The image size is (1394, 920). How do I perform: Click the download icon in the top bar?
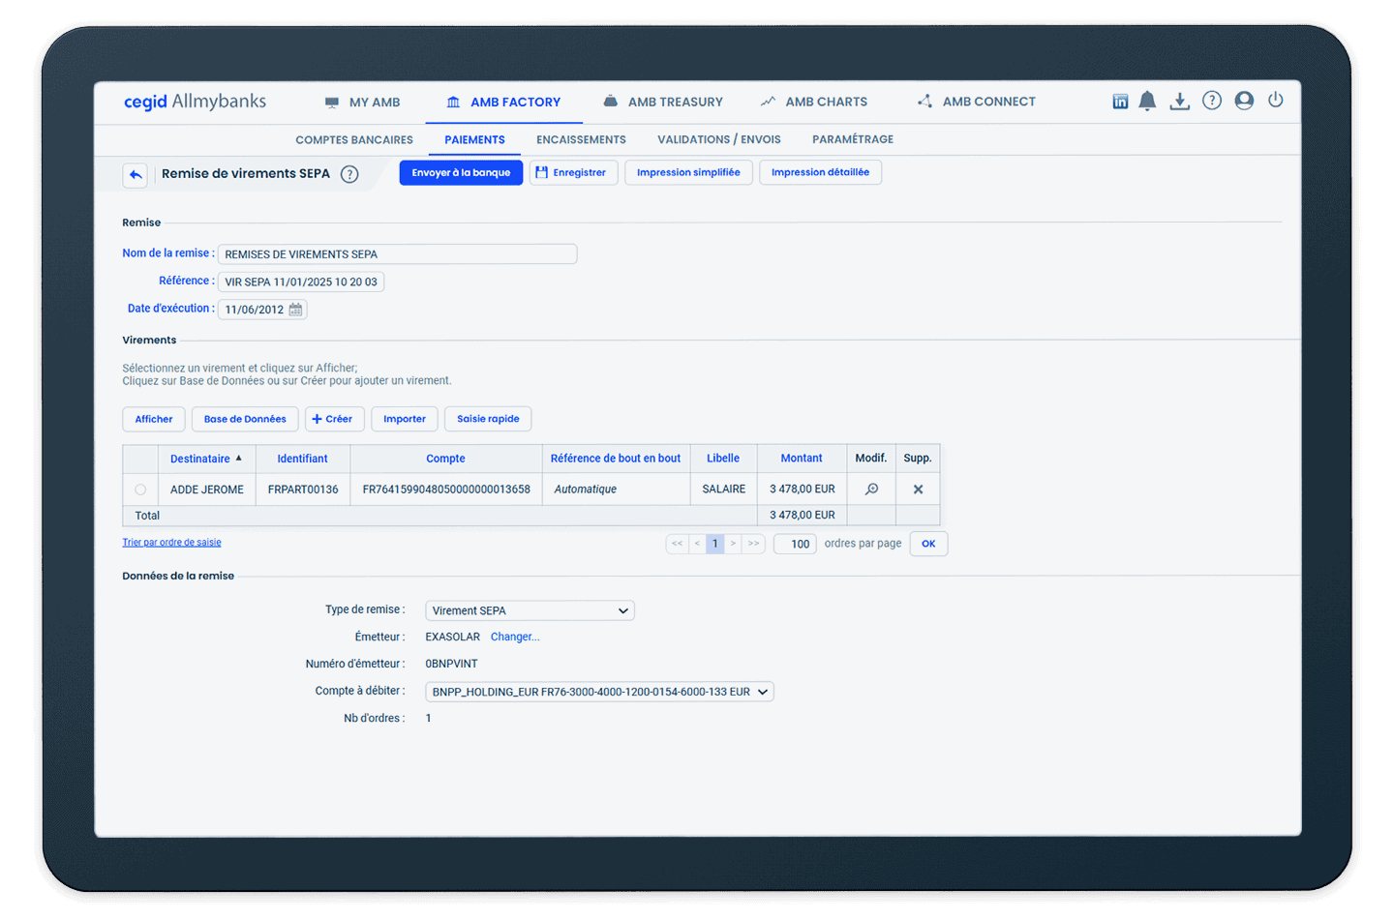pyautogui.click(x=1179, y=100)
